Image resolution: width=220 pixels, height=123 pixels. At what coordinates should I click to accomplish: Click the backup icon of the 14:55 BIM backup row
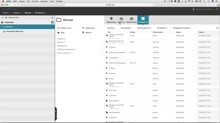107,36
